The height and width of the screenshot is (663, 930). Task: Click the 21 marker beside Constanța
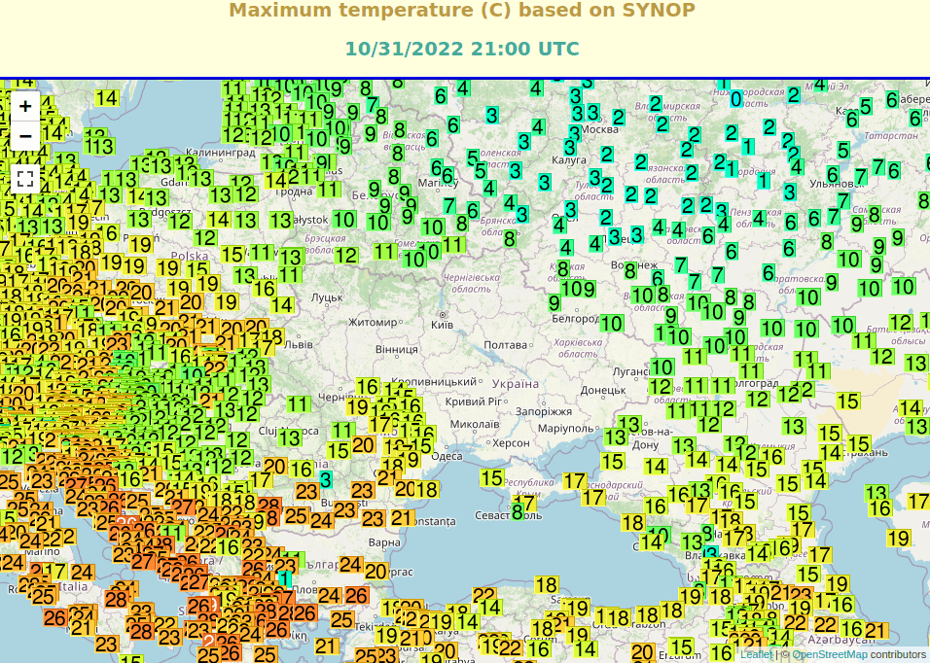click(x=401, y=518)
